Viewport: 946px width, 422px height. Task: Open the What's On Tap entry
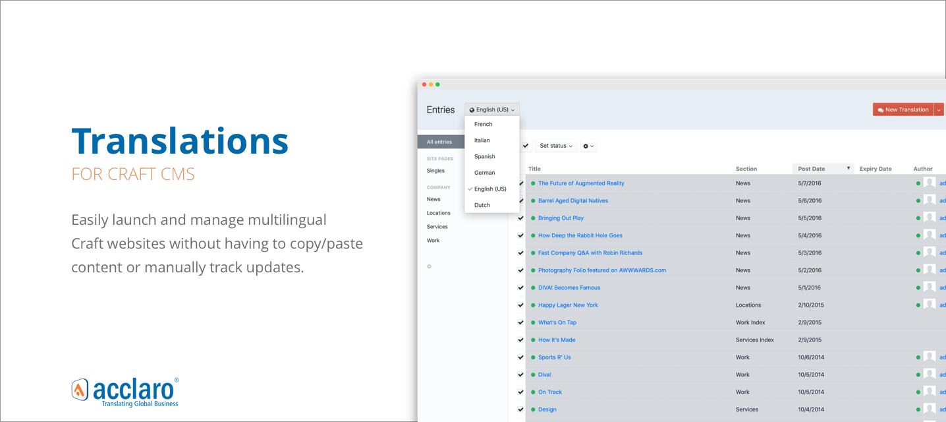pos(557,322)
